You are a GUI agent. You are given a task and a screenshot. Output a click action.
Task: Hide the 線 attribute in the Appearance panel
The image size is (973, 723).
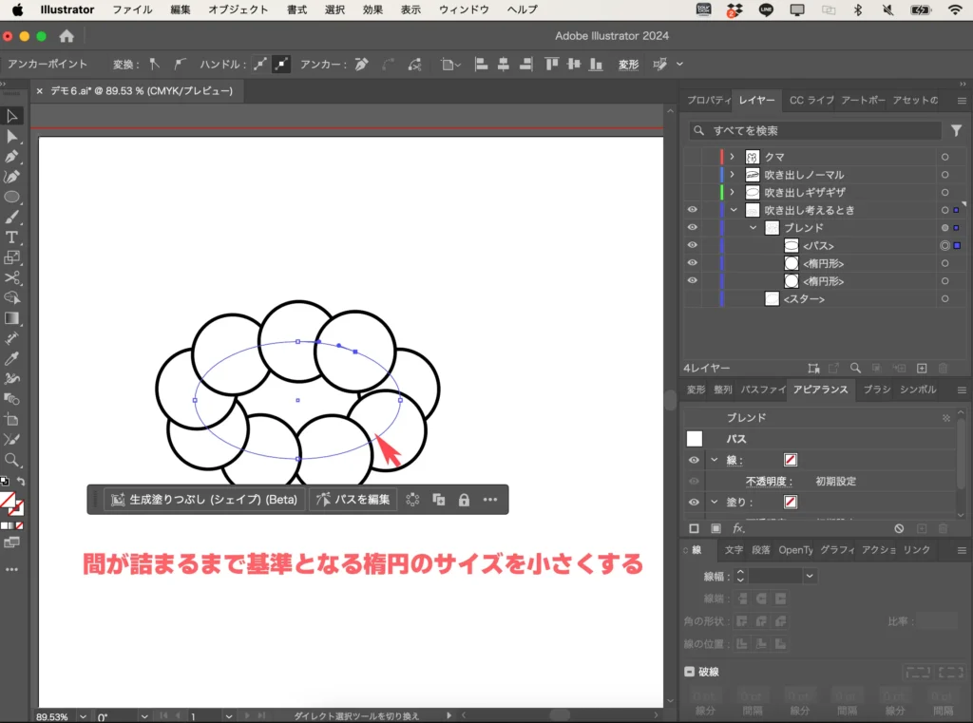[694, 460]
